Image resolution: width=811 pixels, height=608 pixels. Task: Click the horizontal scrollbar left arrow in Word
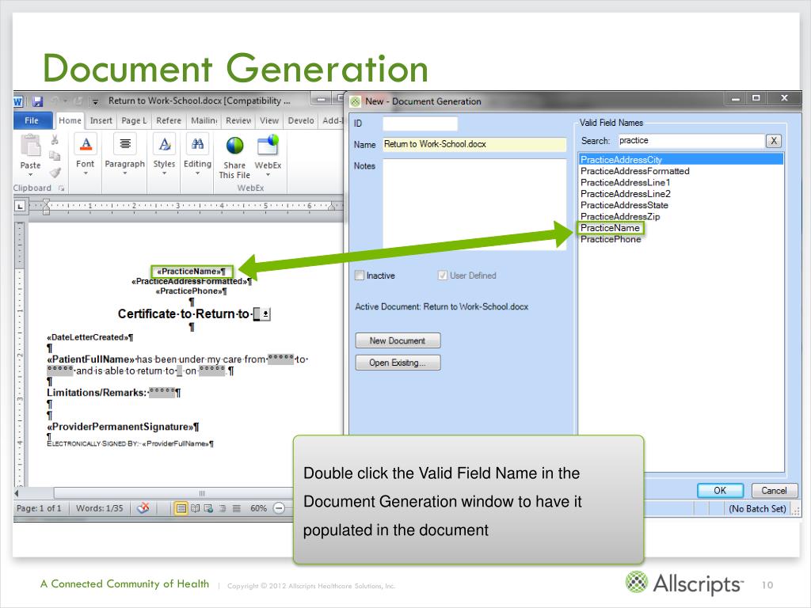point(17,493)
